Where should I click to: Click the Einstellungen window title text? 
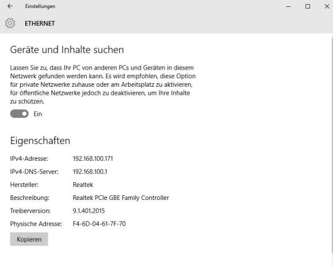[x=40, y=6]
